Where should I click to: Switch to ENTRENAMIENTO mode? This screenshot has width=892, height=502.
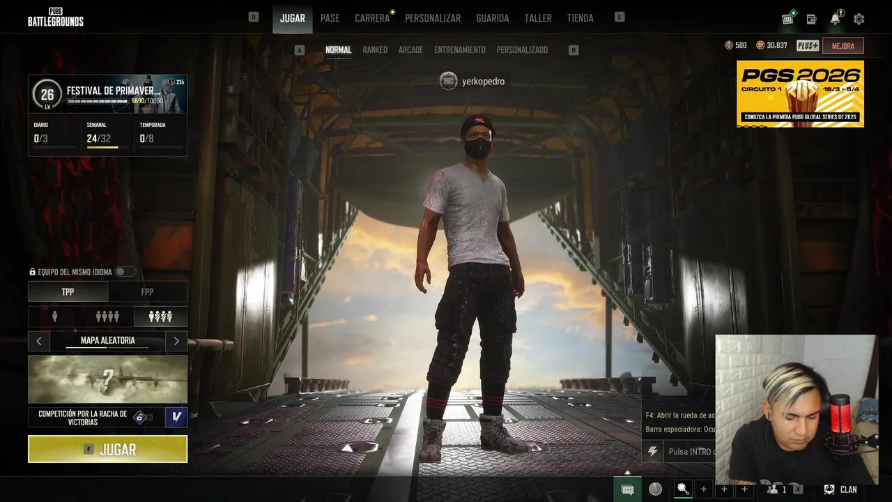pyautogui.click(x=460, y=50)
